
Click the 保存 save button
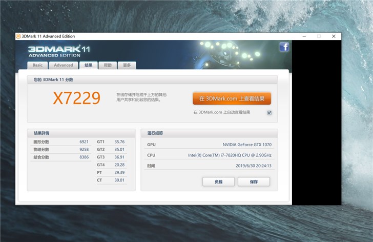[x=254, y=182]
